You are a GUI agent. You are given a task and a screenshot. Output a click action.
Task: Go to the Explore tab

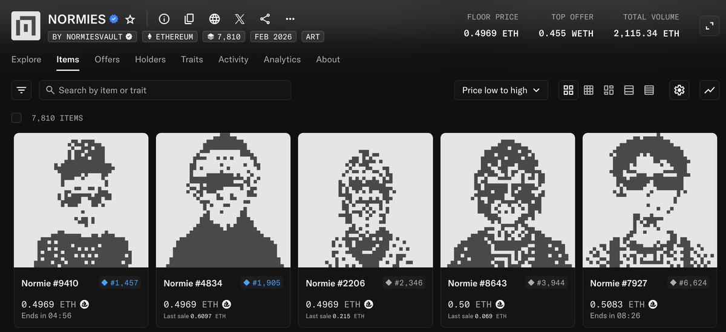tap(26, 59)
